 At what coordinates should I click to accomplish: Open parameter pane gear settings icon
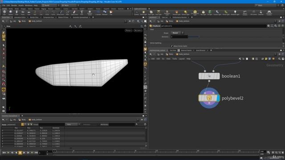tap(269, 26)
